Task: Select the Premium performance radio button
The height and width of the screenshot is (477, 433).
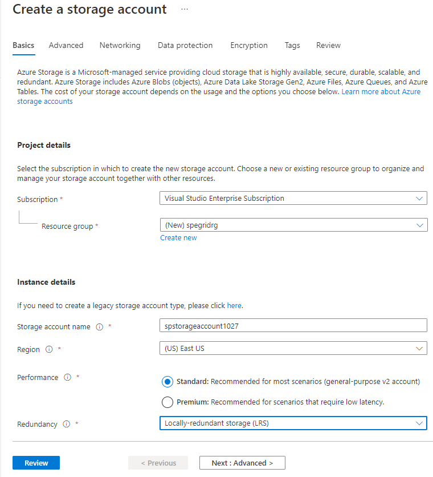Action: [x=168, y=402]
